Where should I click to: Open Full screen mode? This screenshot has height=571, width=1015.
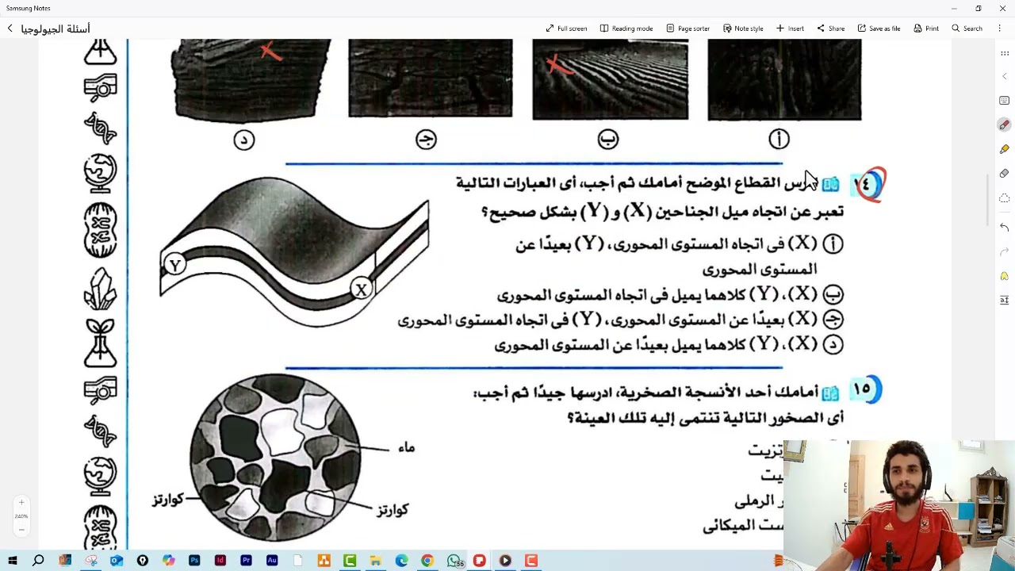[566, 29]
